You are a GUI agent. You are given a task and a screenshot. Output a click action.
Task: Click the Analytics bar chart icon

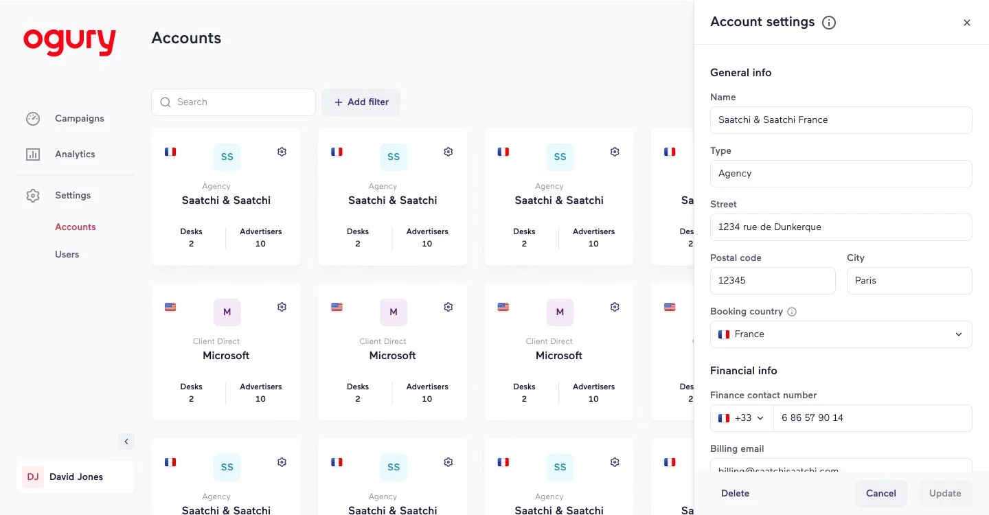click(33, 154)
